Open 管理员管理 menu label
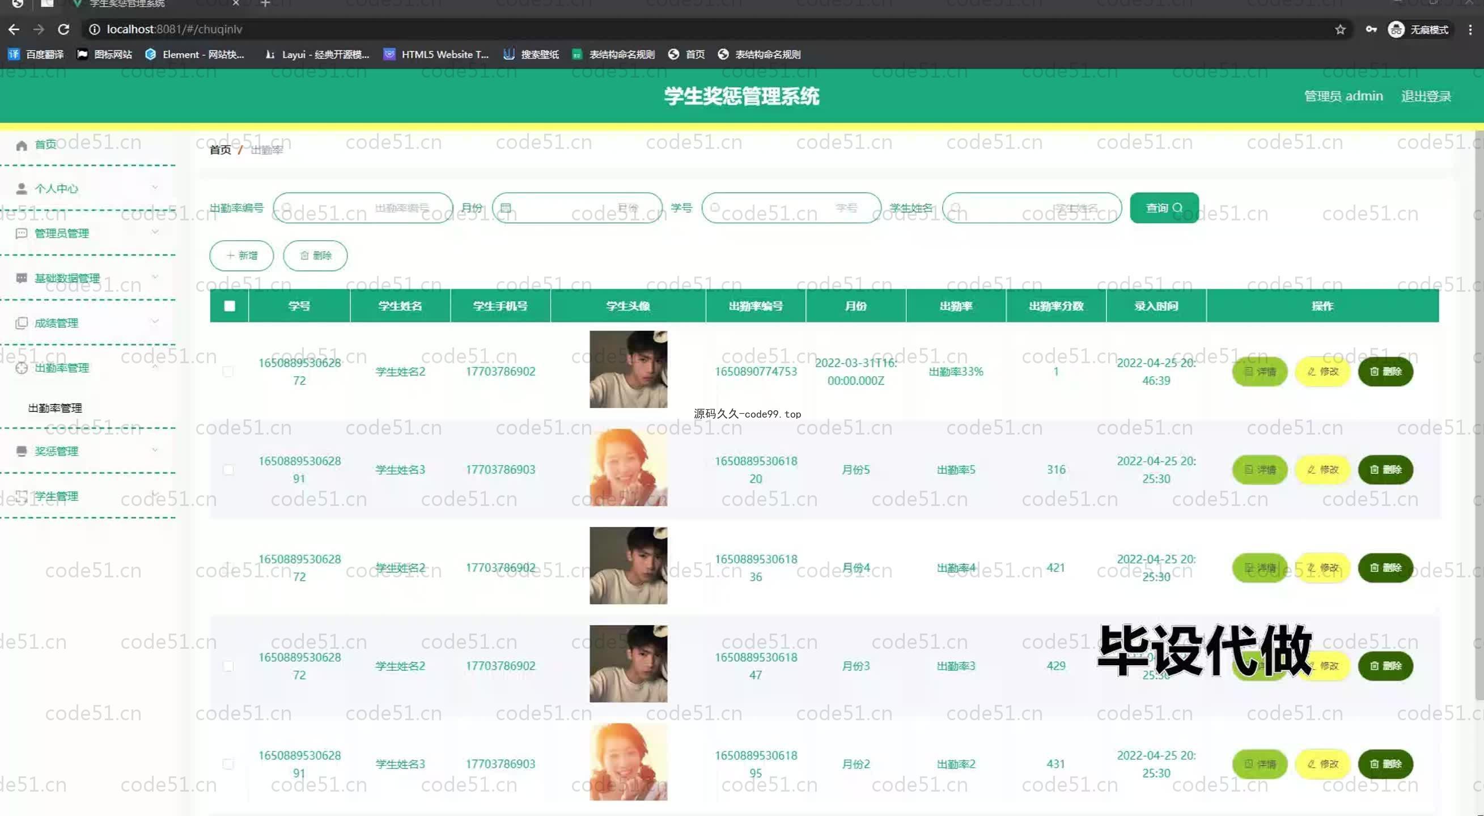This screenshot has width=1484, height=816. (62, 234)
